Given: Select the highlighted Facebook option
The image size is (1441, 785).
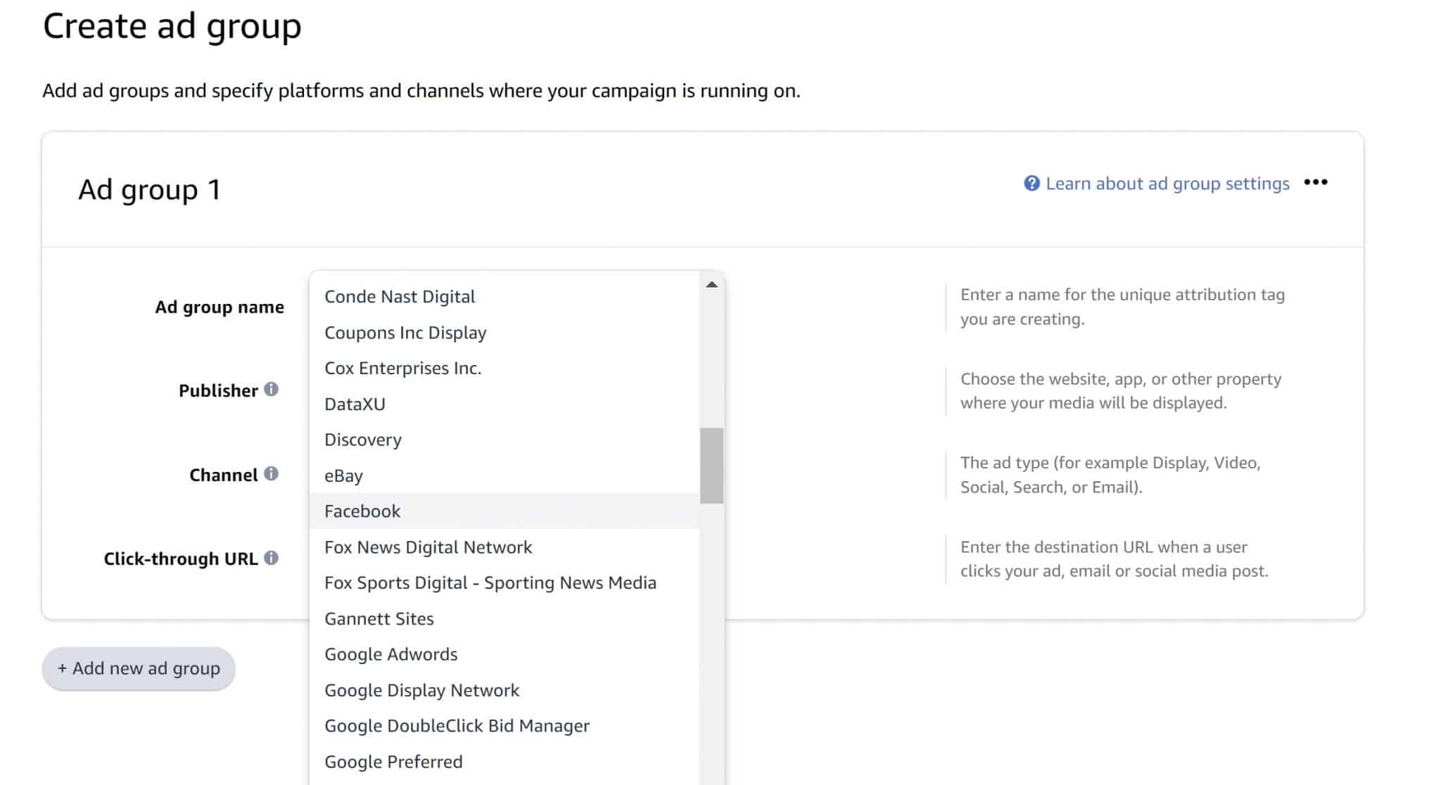Looking at the screenshot, I should pos(504,511).
